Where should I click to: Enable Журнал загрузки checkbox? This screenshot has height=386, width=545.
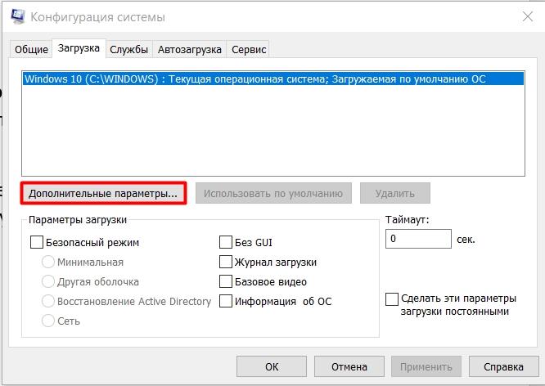pos(226,262)
